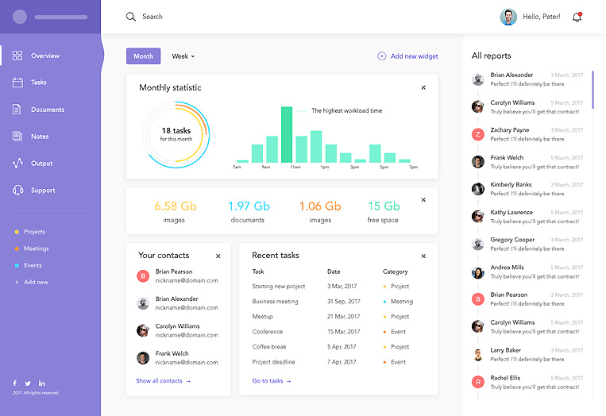The width and height of the screenshot is (606, 416).
Task: Click the Twitter icon in footer
Action: (28, 383)
